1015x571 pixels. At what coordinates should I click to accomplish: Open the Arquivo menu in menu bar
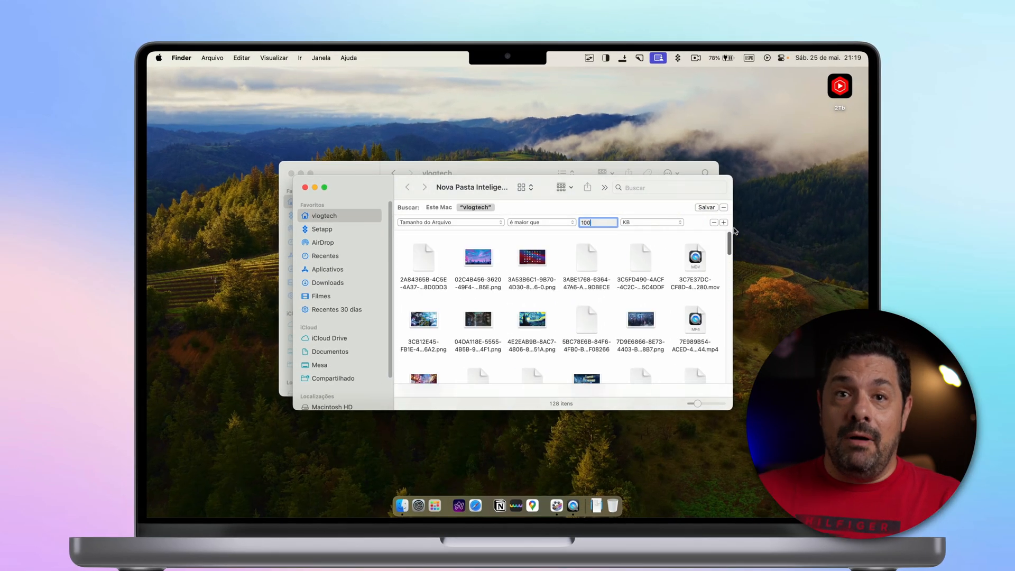coord(212,57)
